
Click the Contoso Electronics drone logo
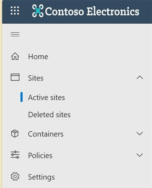tap(38, 11)
